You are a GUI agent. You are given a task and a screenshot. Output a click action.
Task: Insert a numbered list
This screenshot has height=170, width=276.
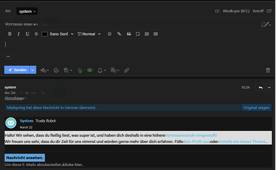tap(147, 34)
